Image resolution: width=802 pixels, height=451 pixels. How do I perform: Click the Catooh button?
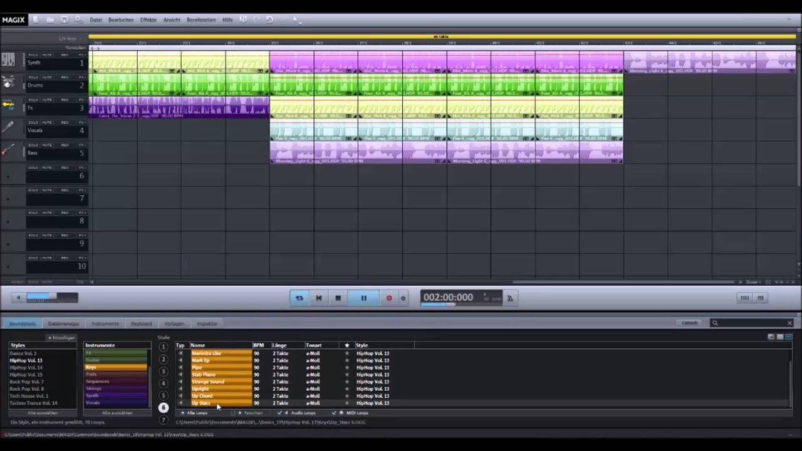pyautogui.click(x=689, y=323)
